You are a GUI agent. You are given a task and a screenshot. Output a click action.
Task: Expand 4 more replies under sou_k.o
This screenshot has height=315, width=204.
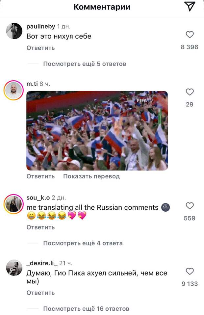tap(83, 243)
